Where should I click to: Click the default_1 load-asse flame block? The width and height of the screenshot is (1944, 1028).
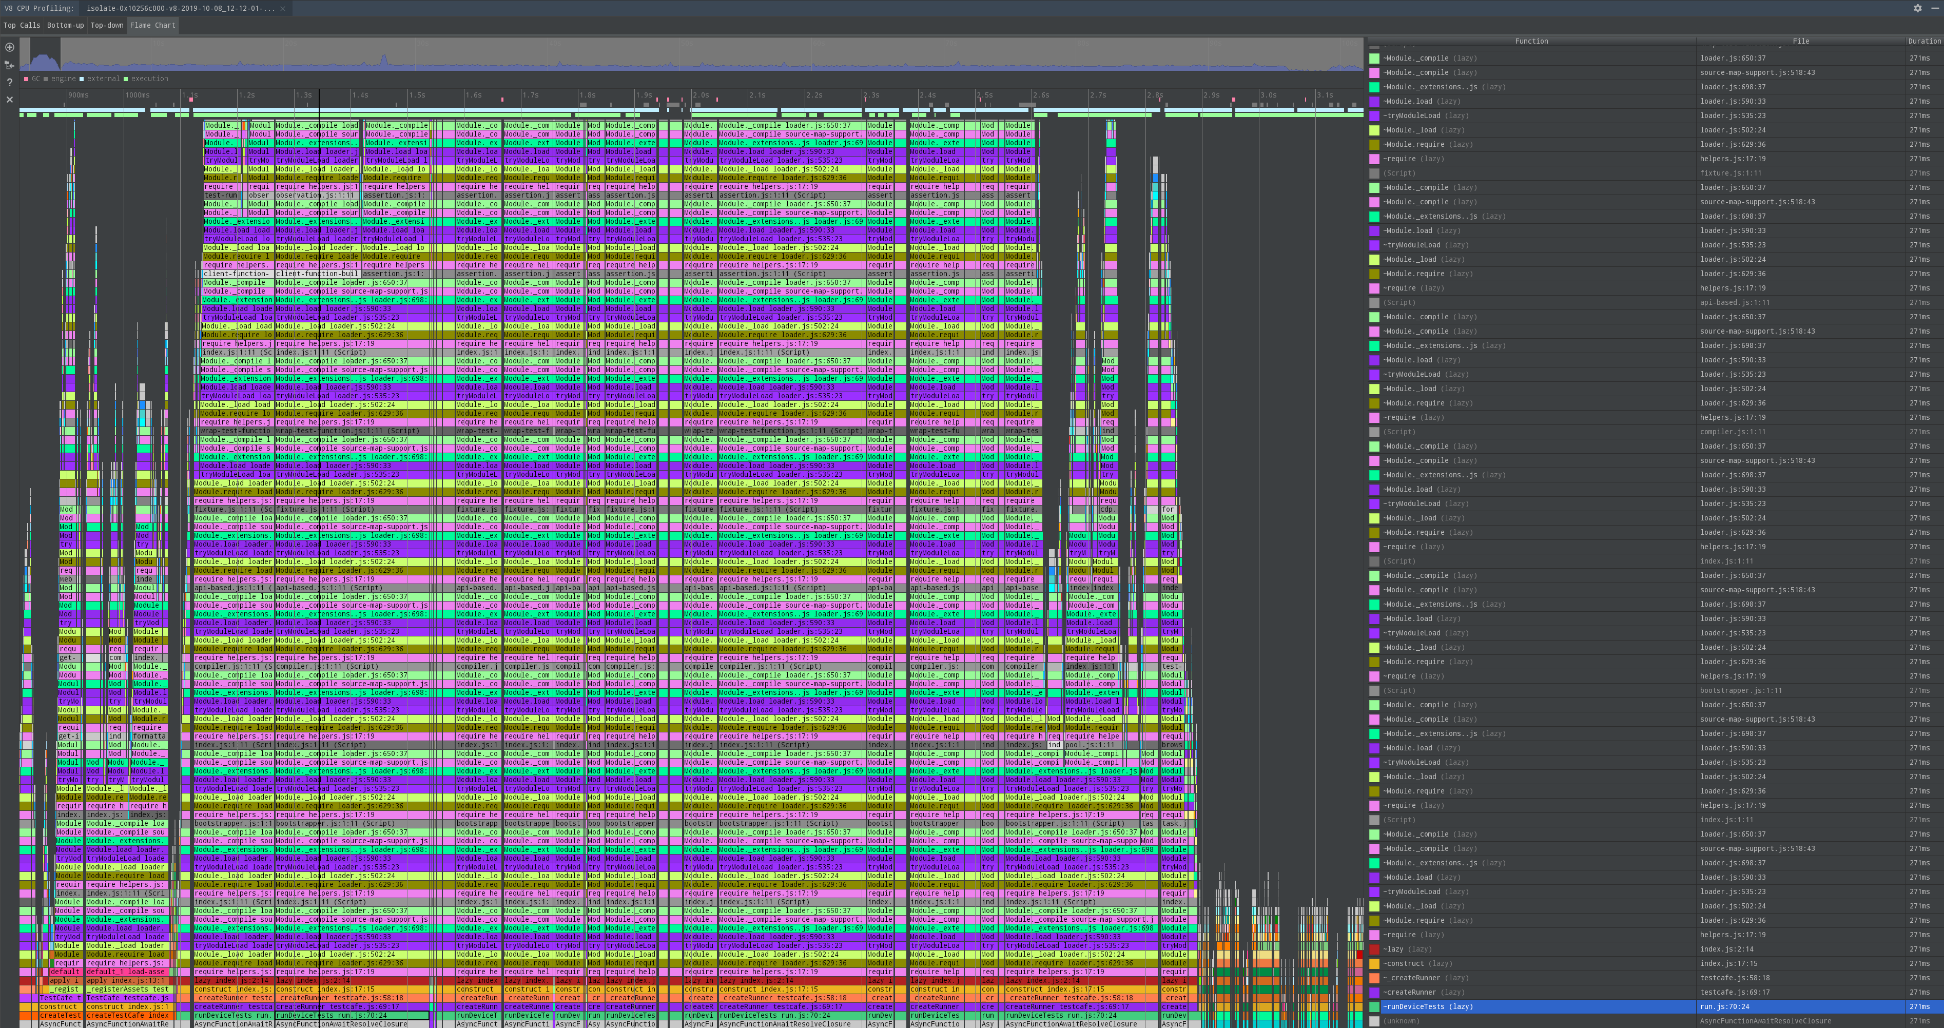coord(129,972)
